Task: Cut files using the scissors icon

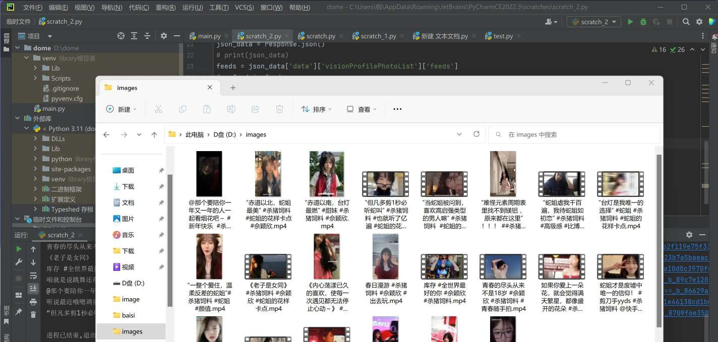Action: point(158,109)
